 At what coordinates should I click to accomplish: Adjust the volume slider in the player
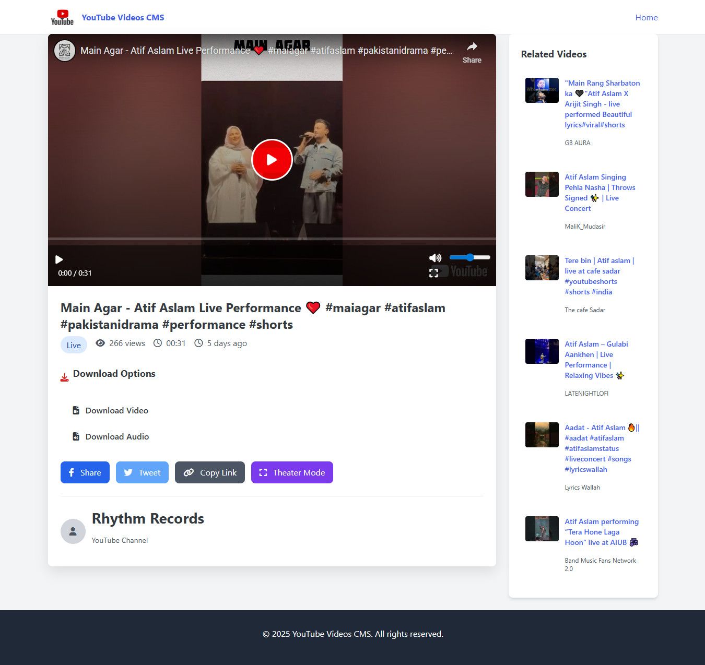[469, 257]
